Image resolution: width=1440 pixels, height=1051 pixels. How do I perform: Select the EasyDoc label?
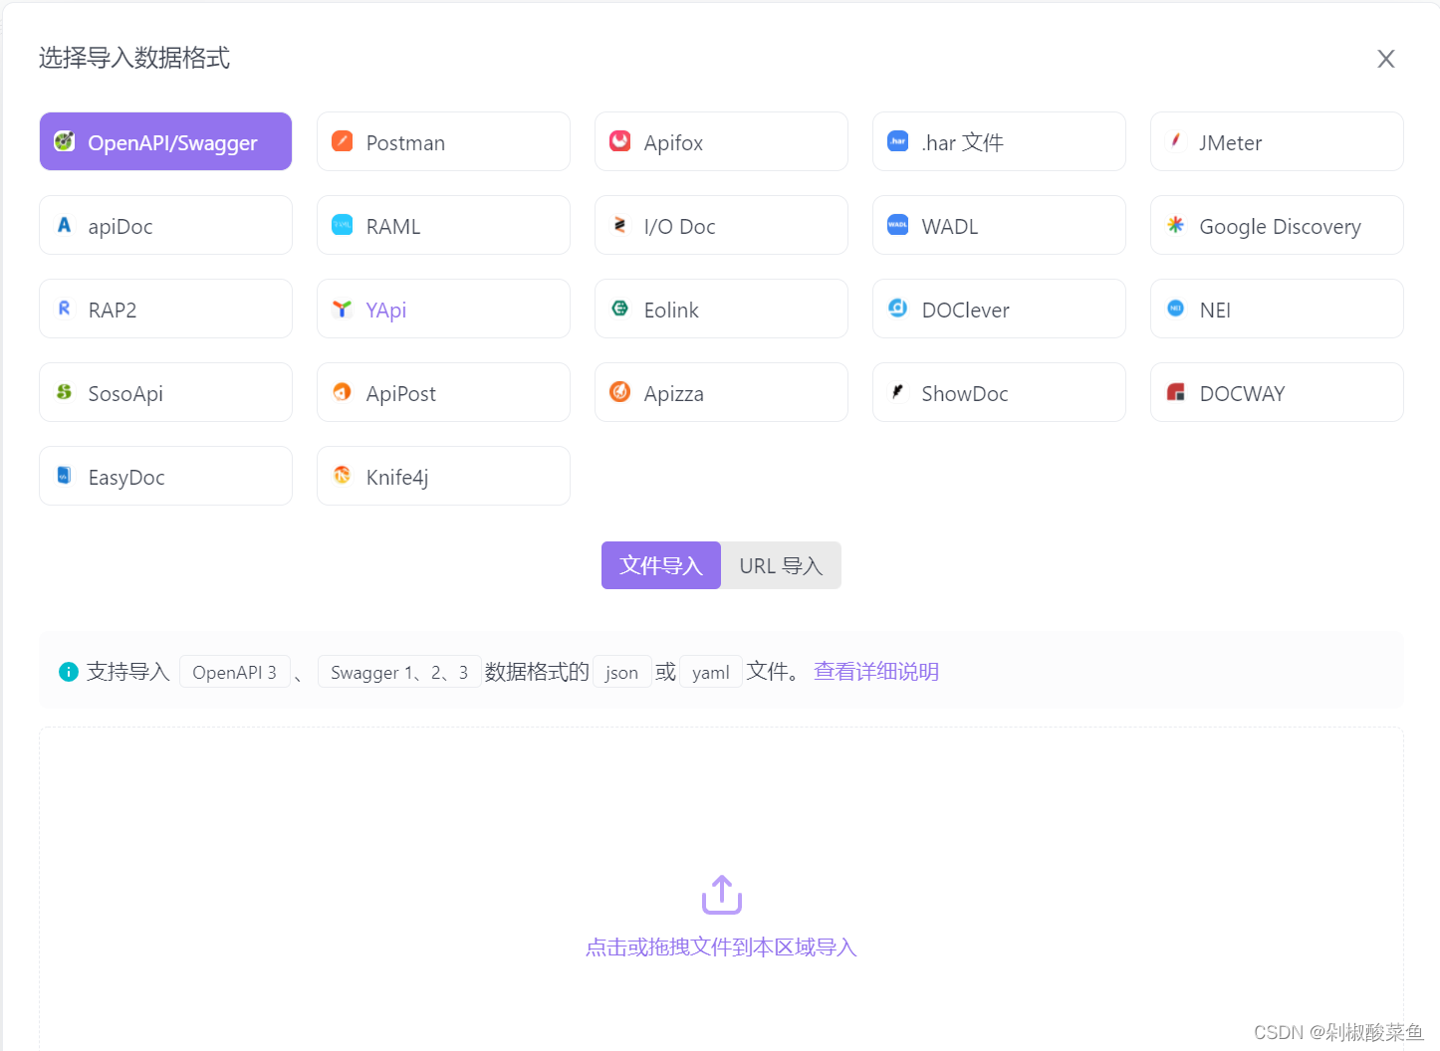pyautogui.click(x=127, y=477)
